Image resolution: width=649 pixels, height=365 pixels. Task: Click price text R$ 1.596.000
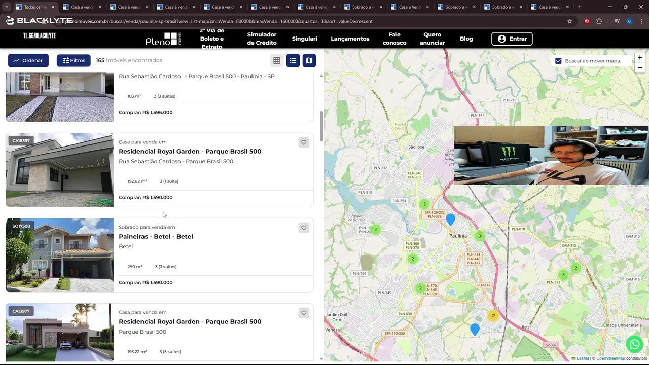point(158,112)
